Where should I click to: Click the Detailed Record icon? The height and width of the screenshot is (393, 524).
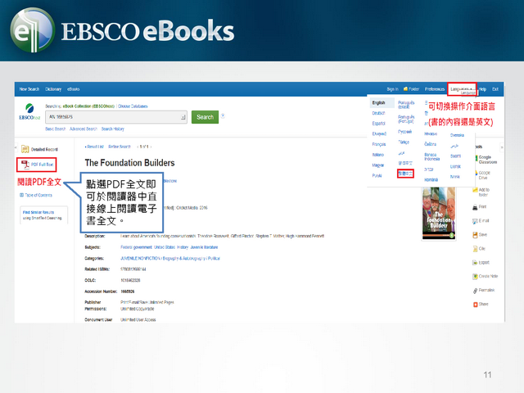25,149
